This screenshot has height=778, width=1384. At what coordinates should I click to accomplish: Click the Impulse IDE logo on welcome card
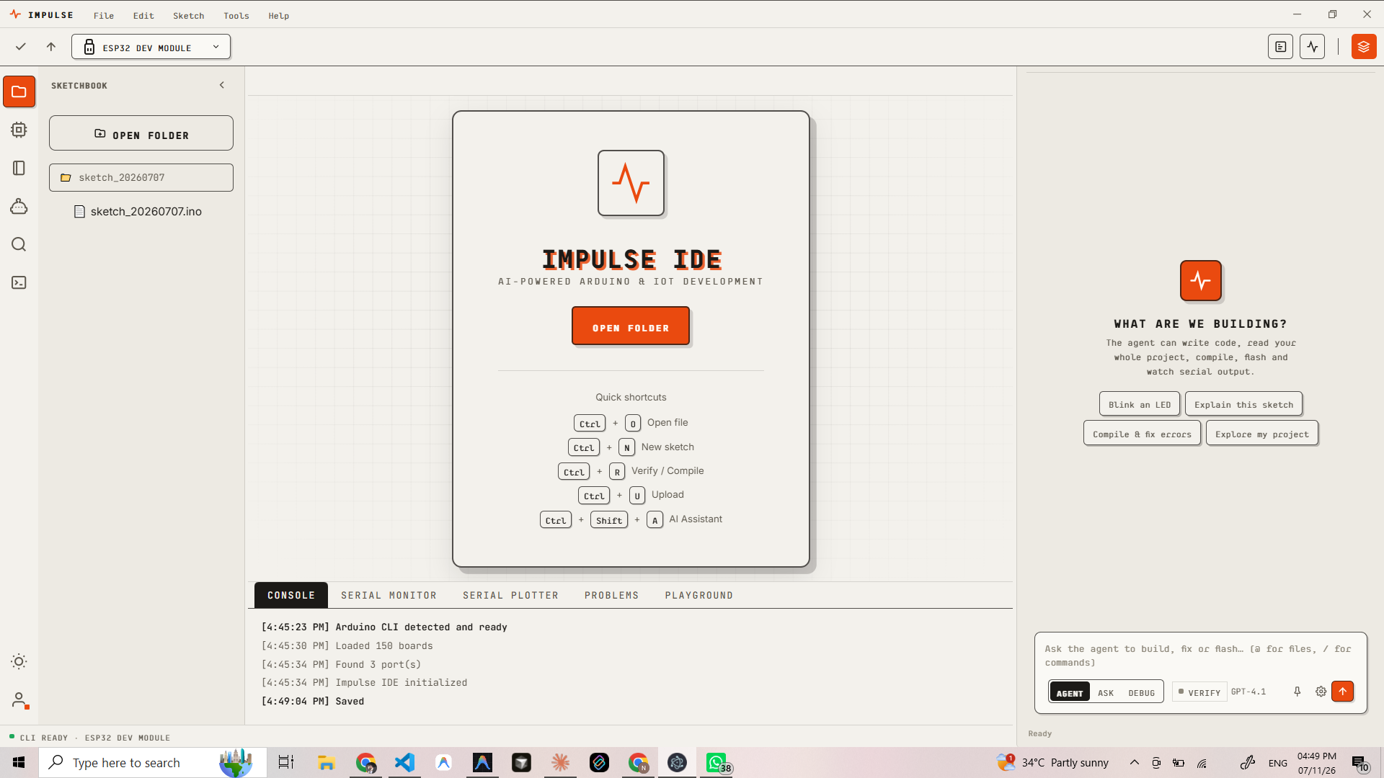[x=631, y=183]
